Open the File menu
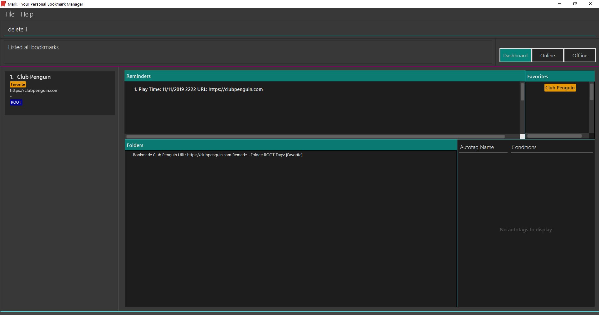Screen dimensions: 599x315 (10, 14)
